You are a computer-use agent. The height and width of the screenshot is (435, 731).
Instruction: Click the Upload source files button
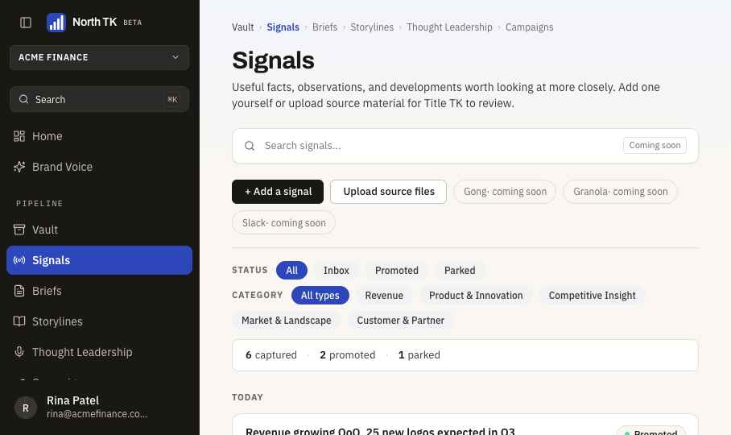coord(388,192)
